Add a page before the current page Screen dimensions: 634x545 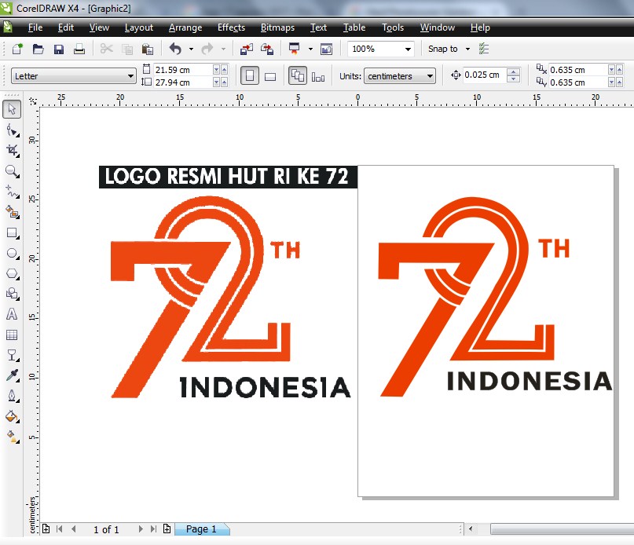(46, 529)
